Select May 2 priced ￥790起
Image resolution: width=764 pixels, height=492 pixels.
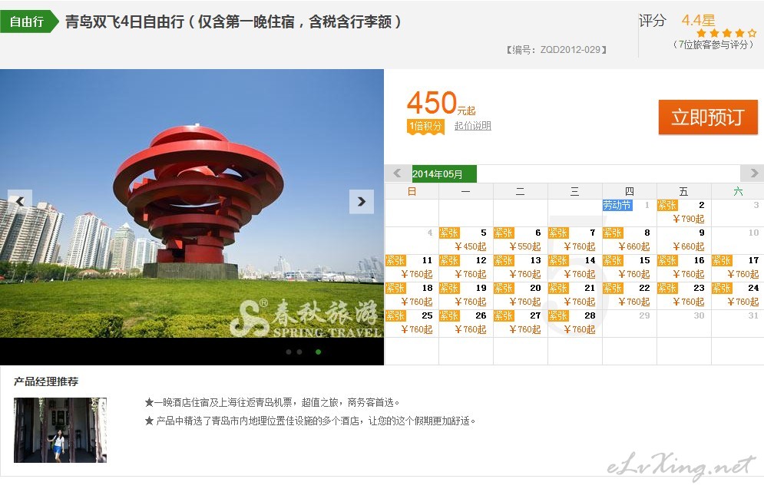tap(683, 213)
